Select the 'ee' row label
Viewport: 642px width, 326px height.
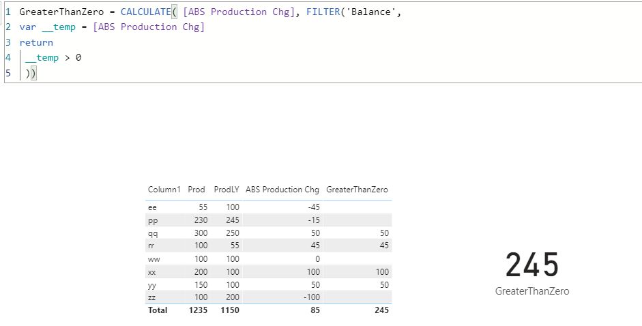coord(152,207)
